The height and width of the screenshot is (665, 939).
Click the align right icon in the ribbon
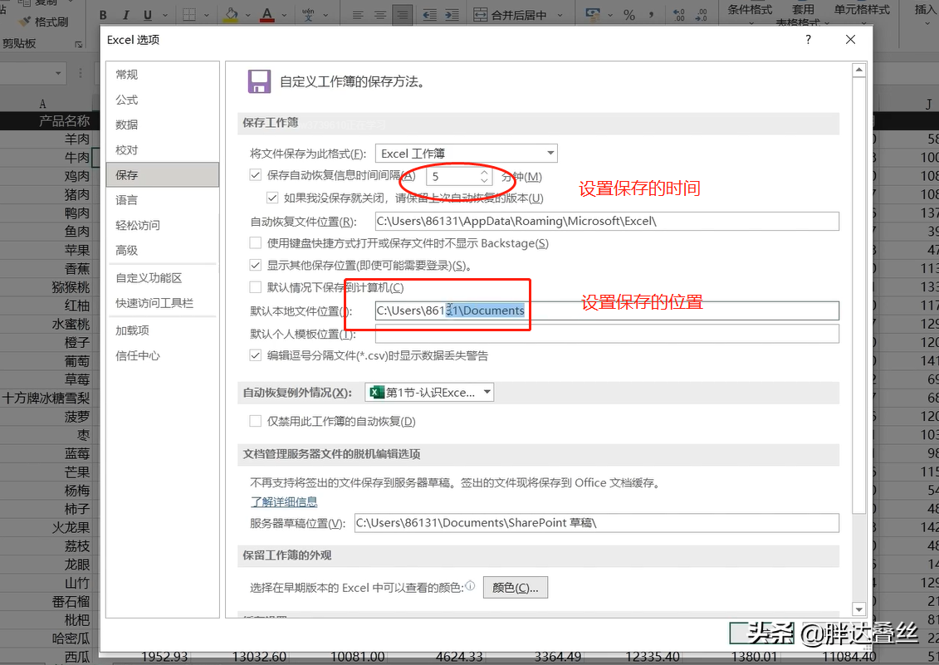(x=403, y=15)
